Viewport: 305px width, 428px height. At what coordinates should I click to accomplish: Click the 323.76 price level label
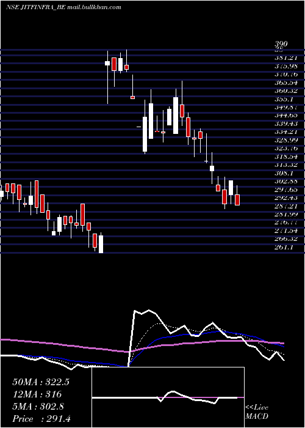285,148
